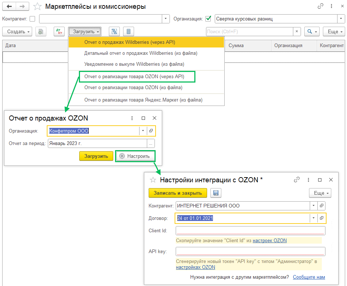Expand the Еще menu in OZON settings
The image size is (347, 286).
click(x=320, y=193)
